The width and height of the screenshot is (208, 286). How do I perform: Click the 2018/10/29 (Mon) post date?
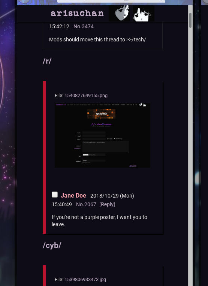112,196
